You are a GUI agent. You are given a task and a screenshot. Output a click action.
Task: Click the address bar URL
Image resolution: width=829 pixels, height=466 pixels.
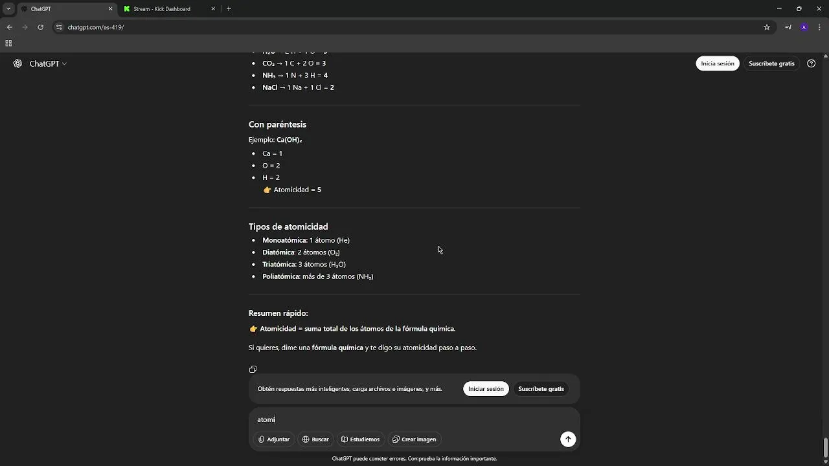click(x=96, y=27)
